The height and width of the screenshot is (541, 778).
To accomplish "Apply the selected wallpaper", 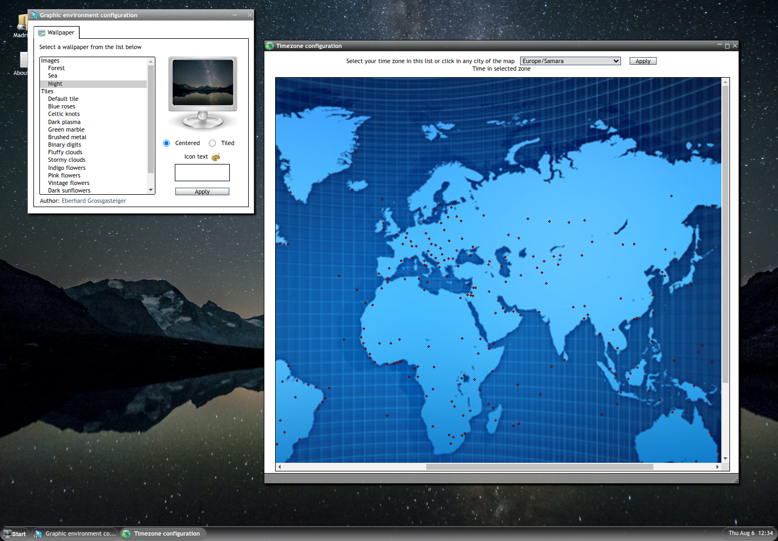I will click(x=202, y=191).
